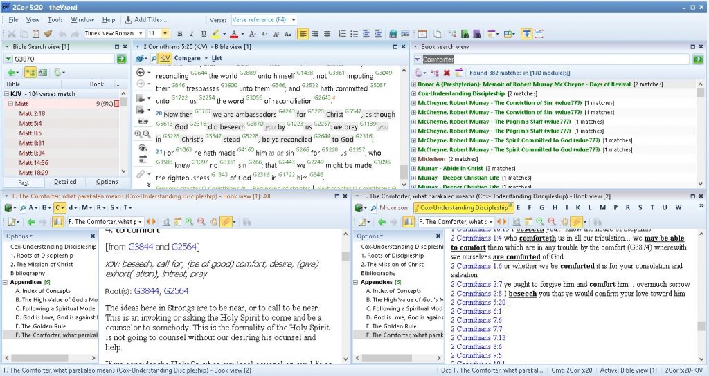Open the File menu

pyautogui.click(x=14, y=20)
